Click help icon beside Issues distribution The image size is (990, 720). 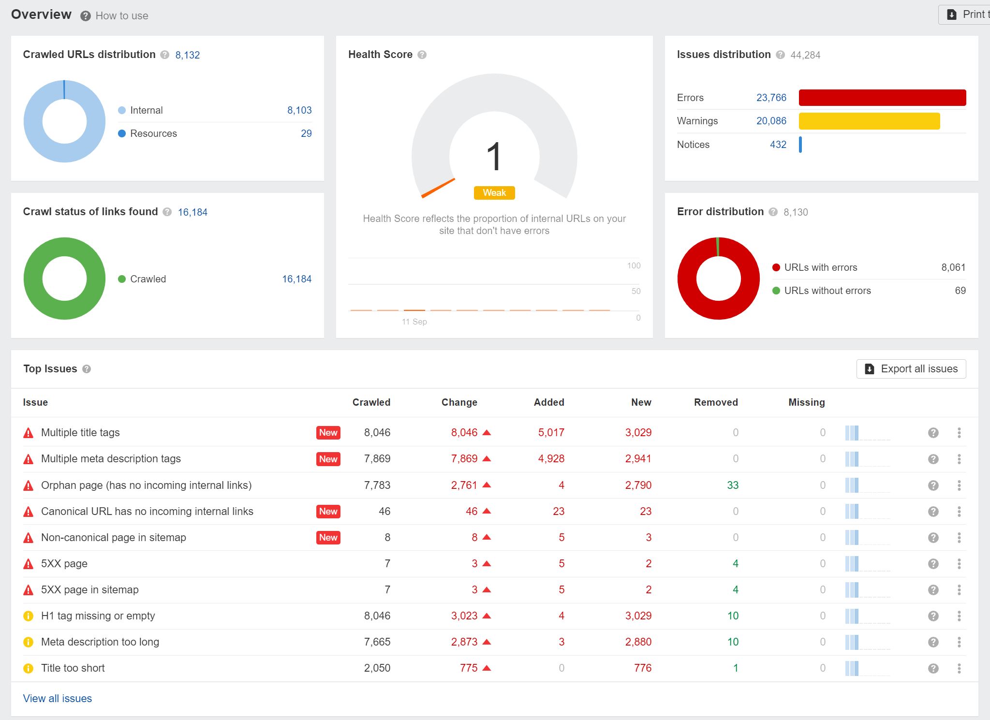(780, 55)
